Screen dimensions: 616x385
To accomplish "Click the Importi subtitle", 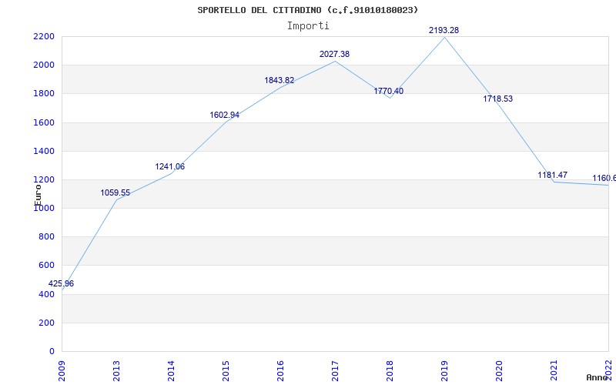I will pos(308,26).
